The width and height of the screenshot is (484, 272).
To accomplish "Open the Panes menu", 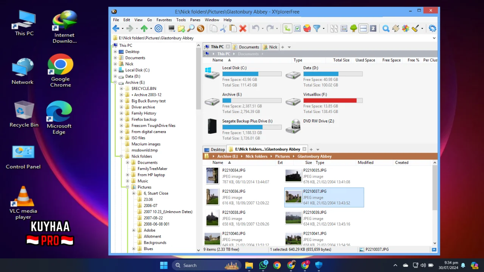I will coord(195,20).
